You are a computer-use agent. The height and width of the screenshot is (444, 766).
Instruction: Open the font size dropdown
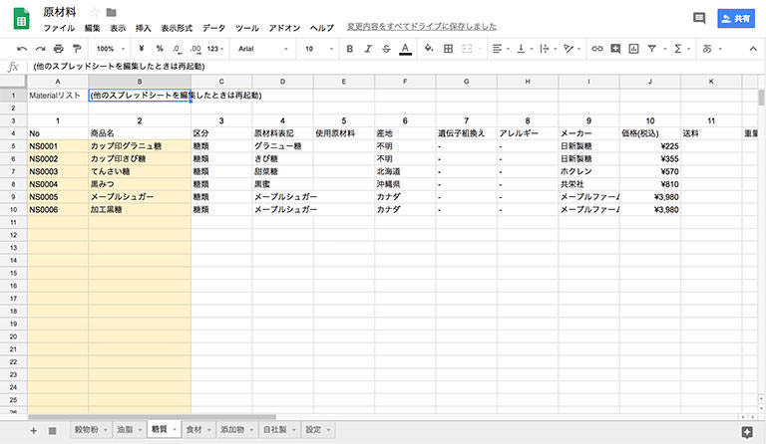pyautogui.click(x=319, y=48)
